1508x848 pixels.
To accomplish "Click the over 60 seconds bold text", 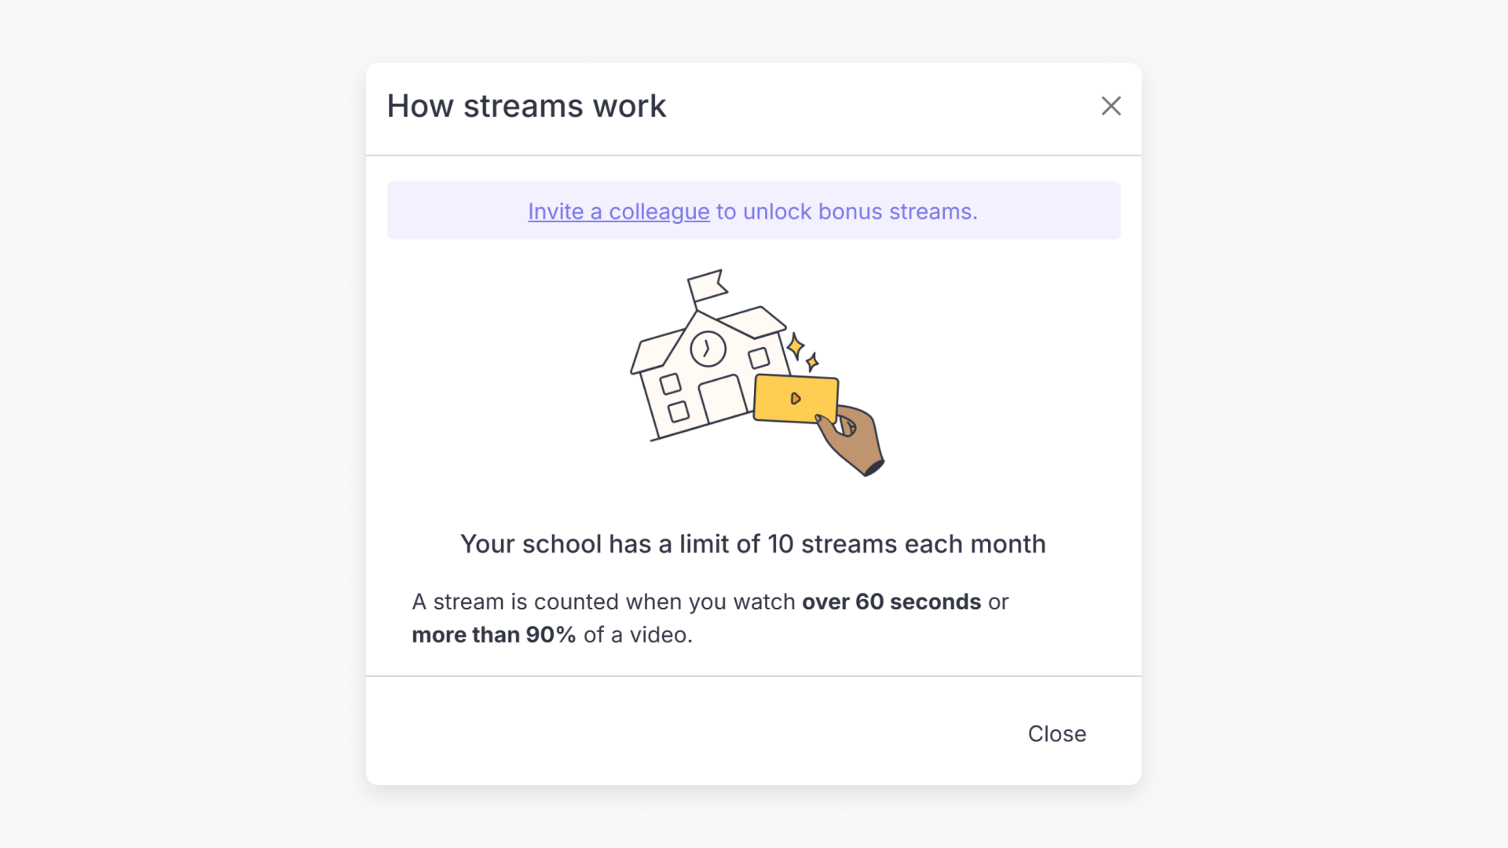I will (891, 601).
